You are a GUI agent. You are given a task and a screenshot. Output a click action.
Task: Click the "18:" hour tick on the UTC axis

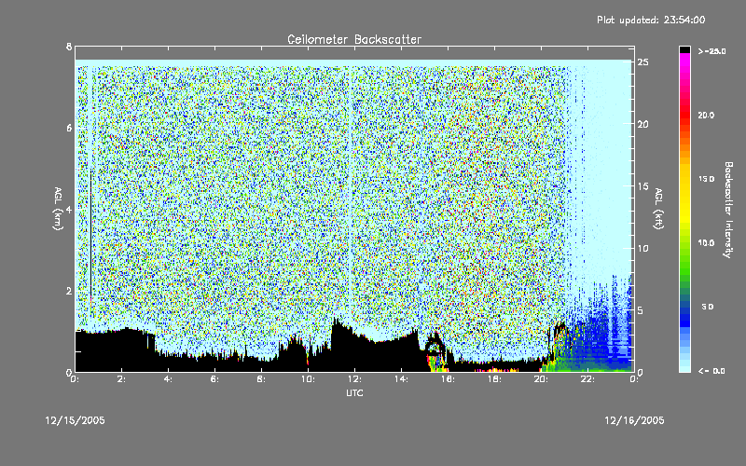pos(494,379)
